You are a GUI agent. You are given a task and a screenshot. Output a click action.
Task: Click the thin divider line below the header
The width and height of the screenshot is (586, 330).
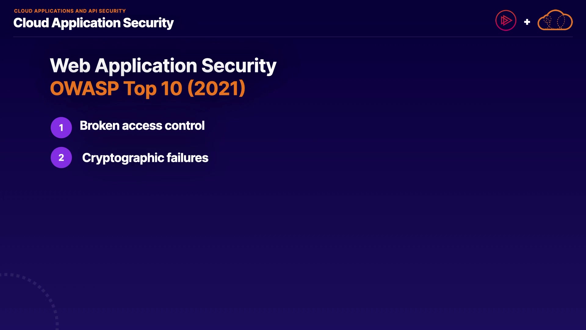click(293, 37)
